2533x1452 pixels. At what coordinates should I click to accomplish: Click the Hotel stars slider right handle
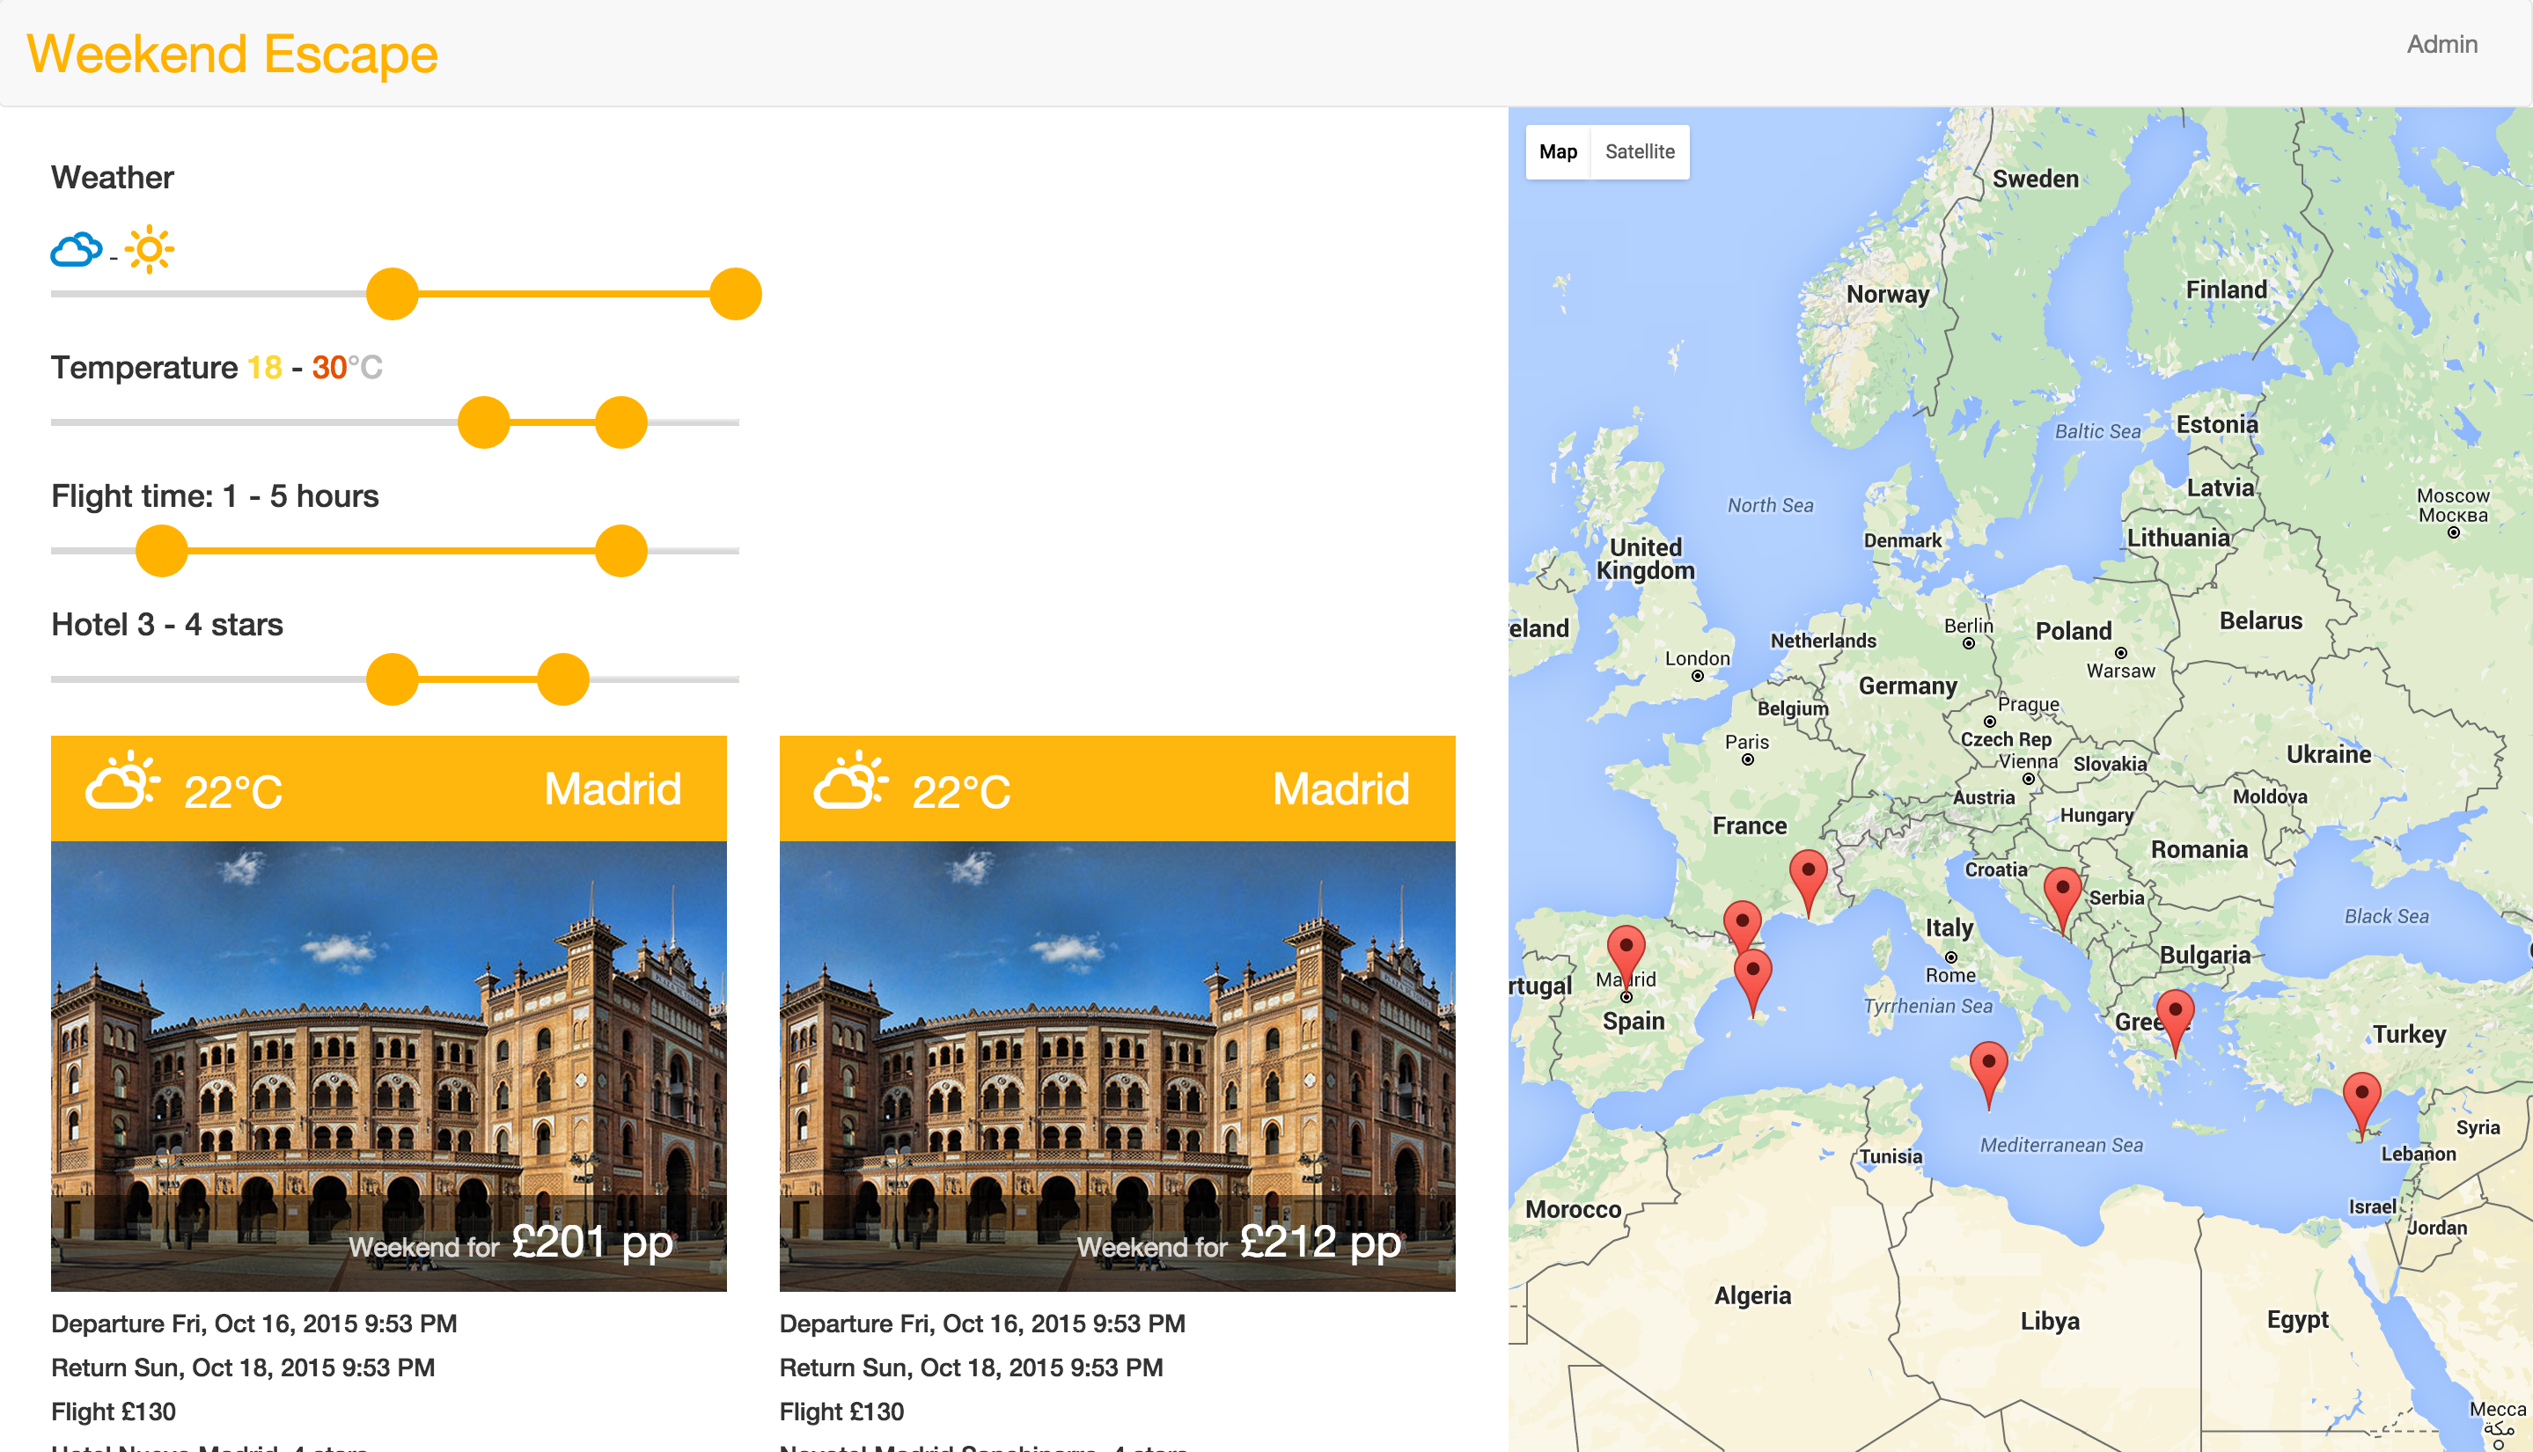coord(563,680)
